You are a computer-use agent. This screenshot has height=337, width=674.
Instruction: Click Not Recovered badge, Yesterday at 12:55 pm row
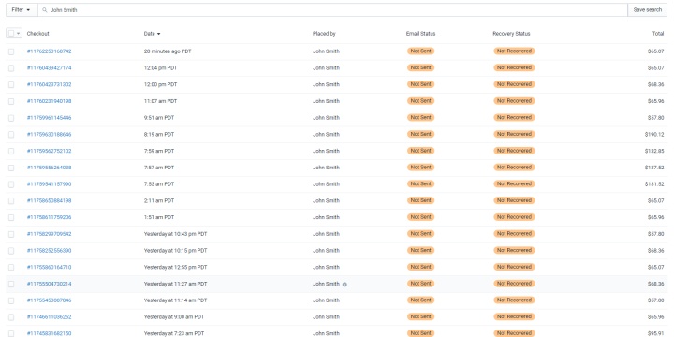point(514,267)
